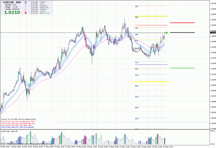Click the MR1 pivot level label
This screenshot has width=216, height=148.
coord(137,34)
